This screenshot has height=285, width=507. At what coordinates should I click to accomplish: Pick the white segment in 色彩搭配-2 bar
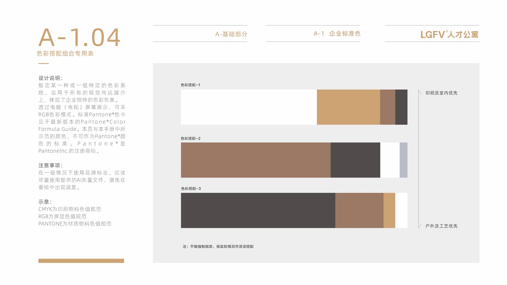[x=390, y=160]
